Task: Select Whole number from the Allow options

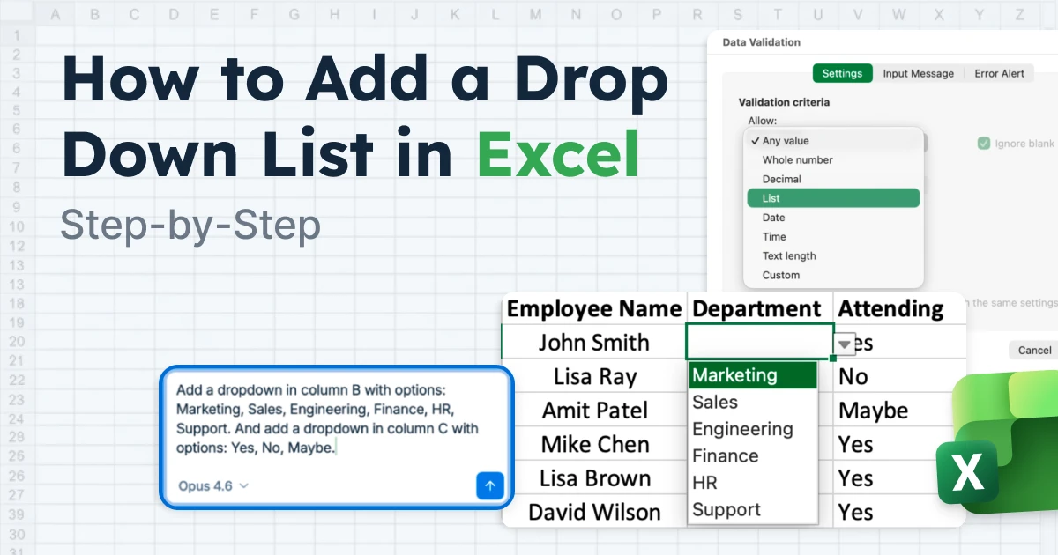Action: click(x=798, y=159)
